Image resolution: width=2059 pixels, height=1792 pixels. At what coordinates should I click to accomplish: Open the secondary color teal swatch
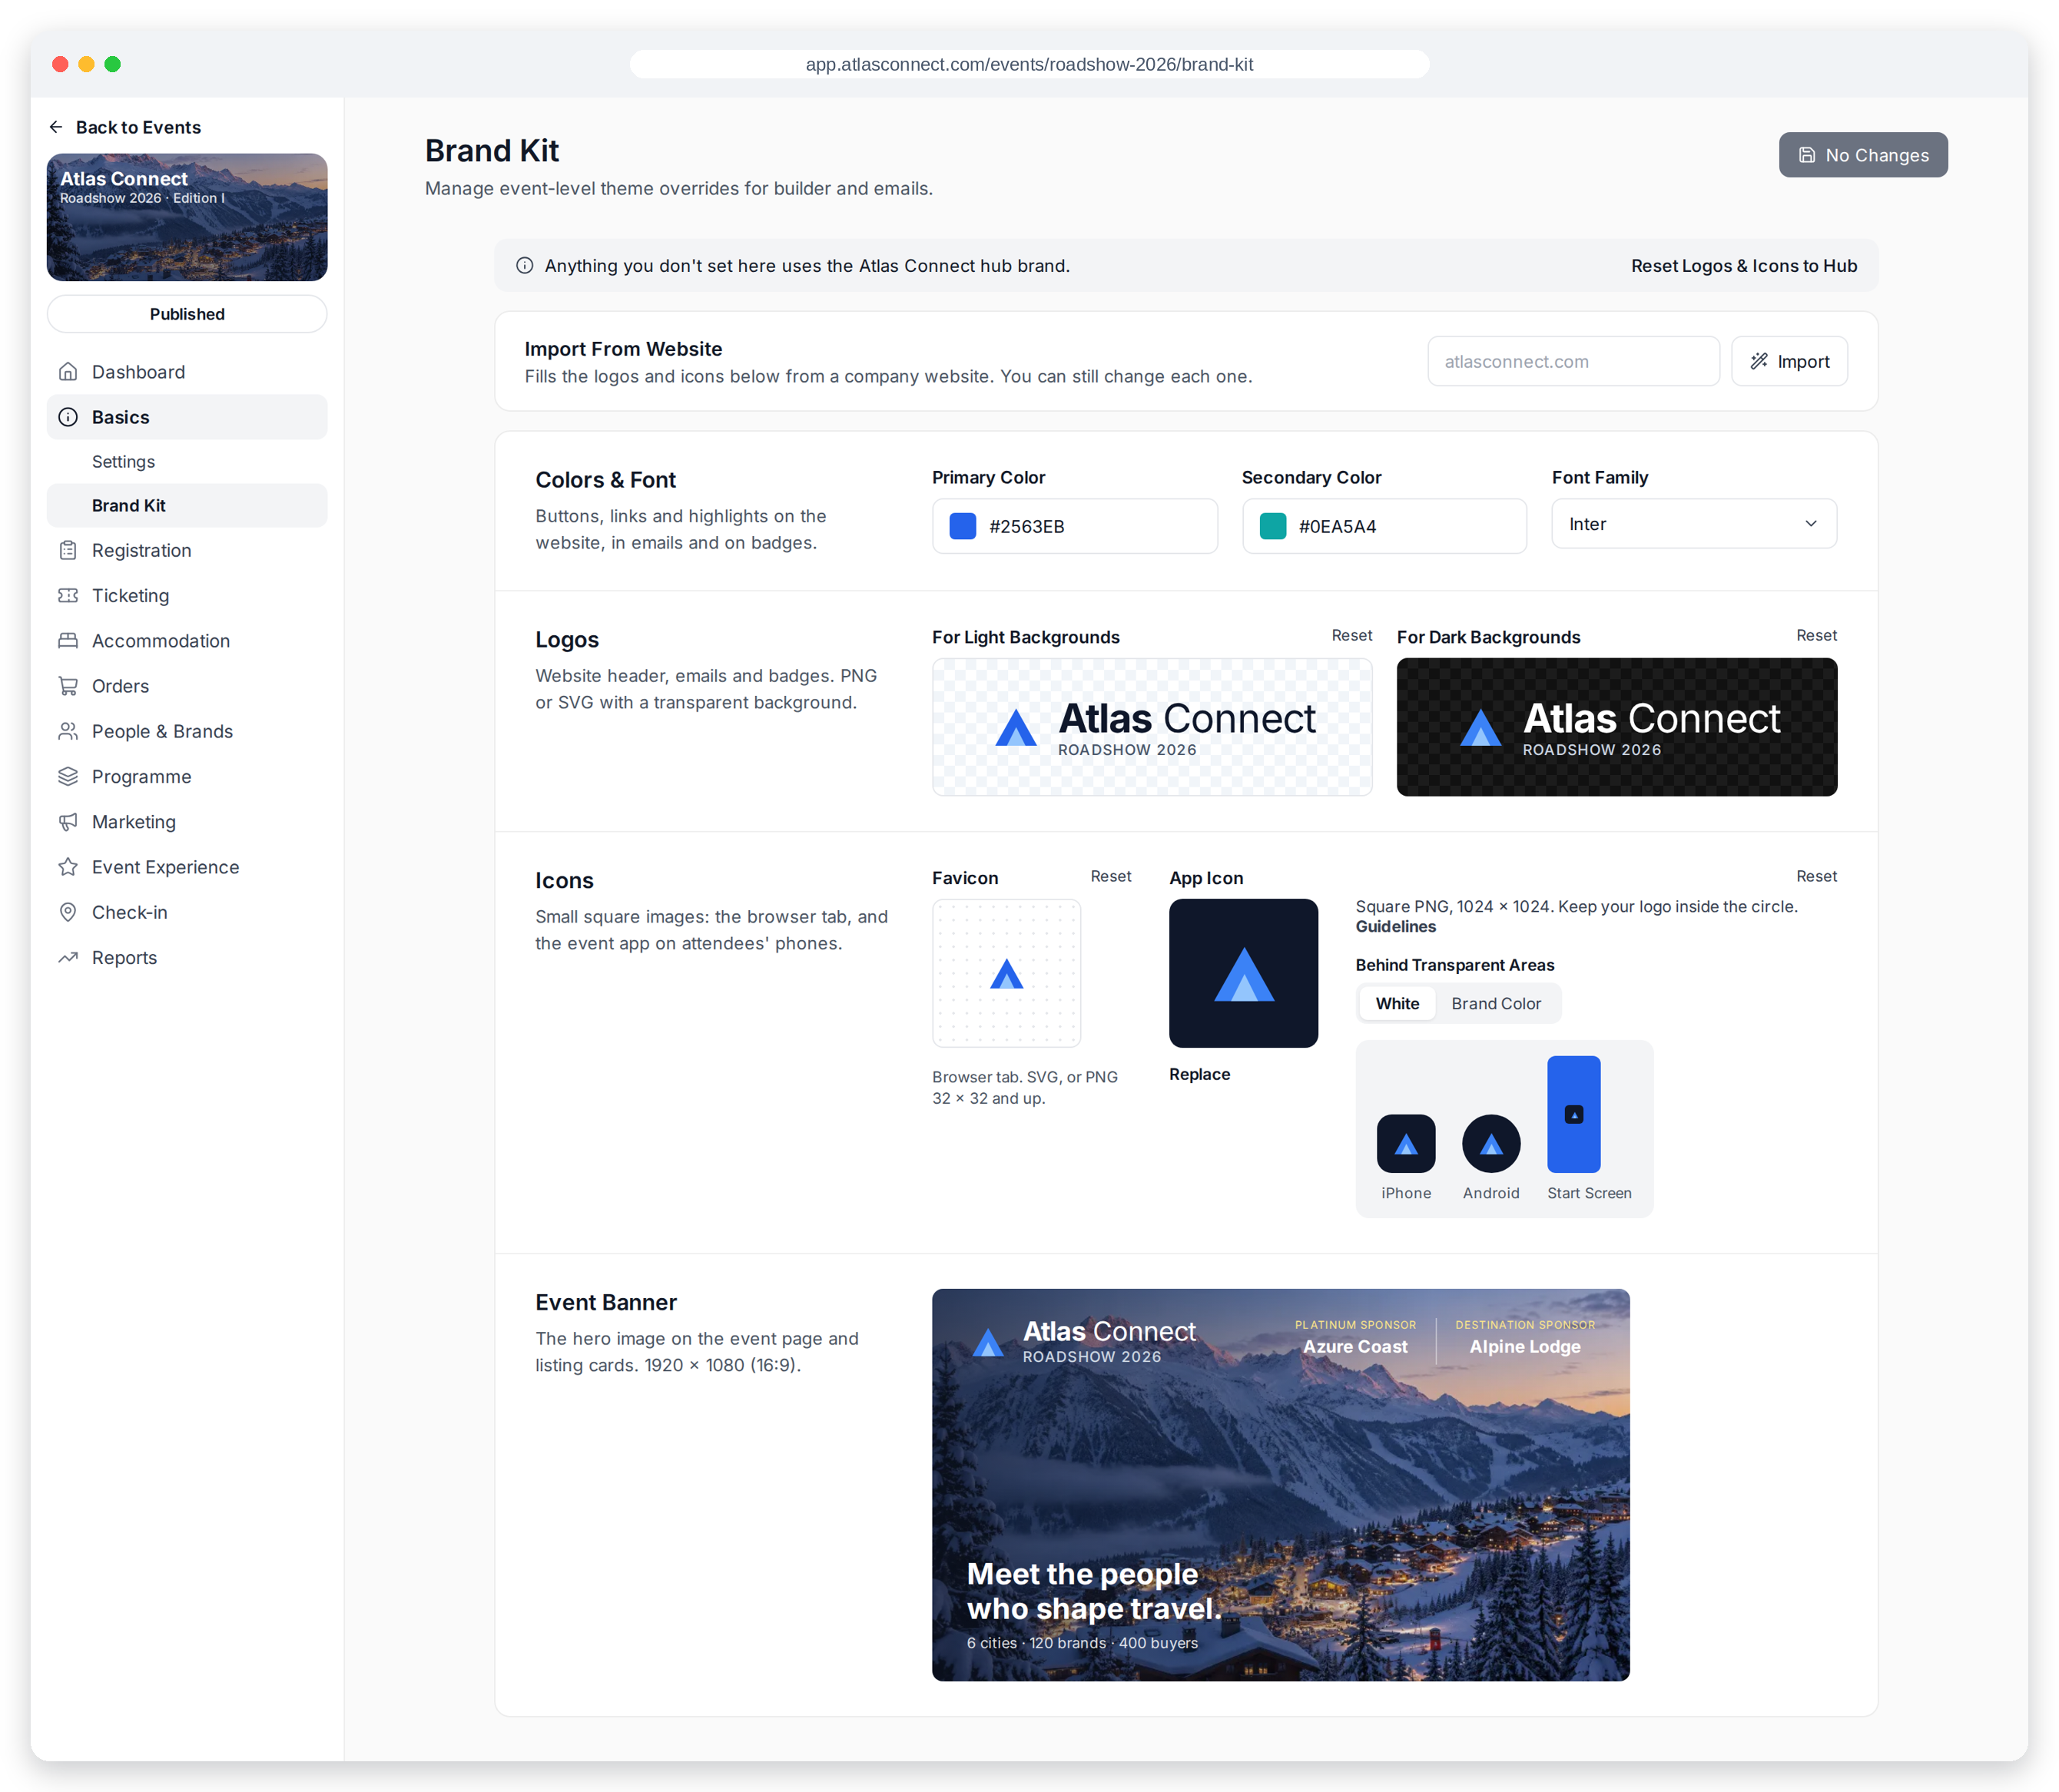tap(1272, 526)
